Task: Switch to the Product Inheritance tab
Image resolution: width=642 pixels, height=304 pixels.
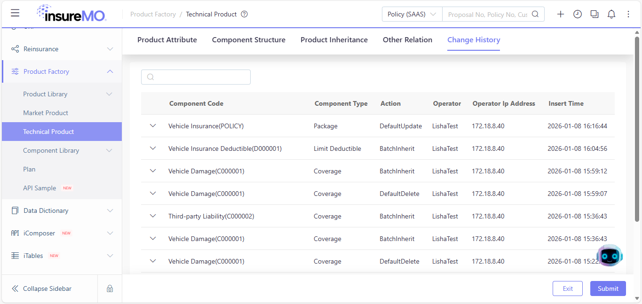Action: [x=334, y=40]
